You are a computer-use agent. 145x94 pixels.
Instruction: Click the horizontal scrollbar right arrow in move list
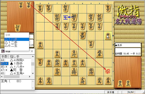point(30,76)
